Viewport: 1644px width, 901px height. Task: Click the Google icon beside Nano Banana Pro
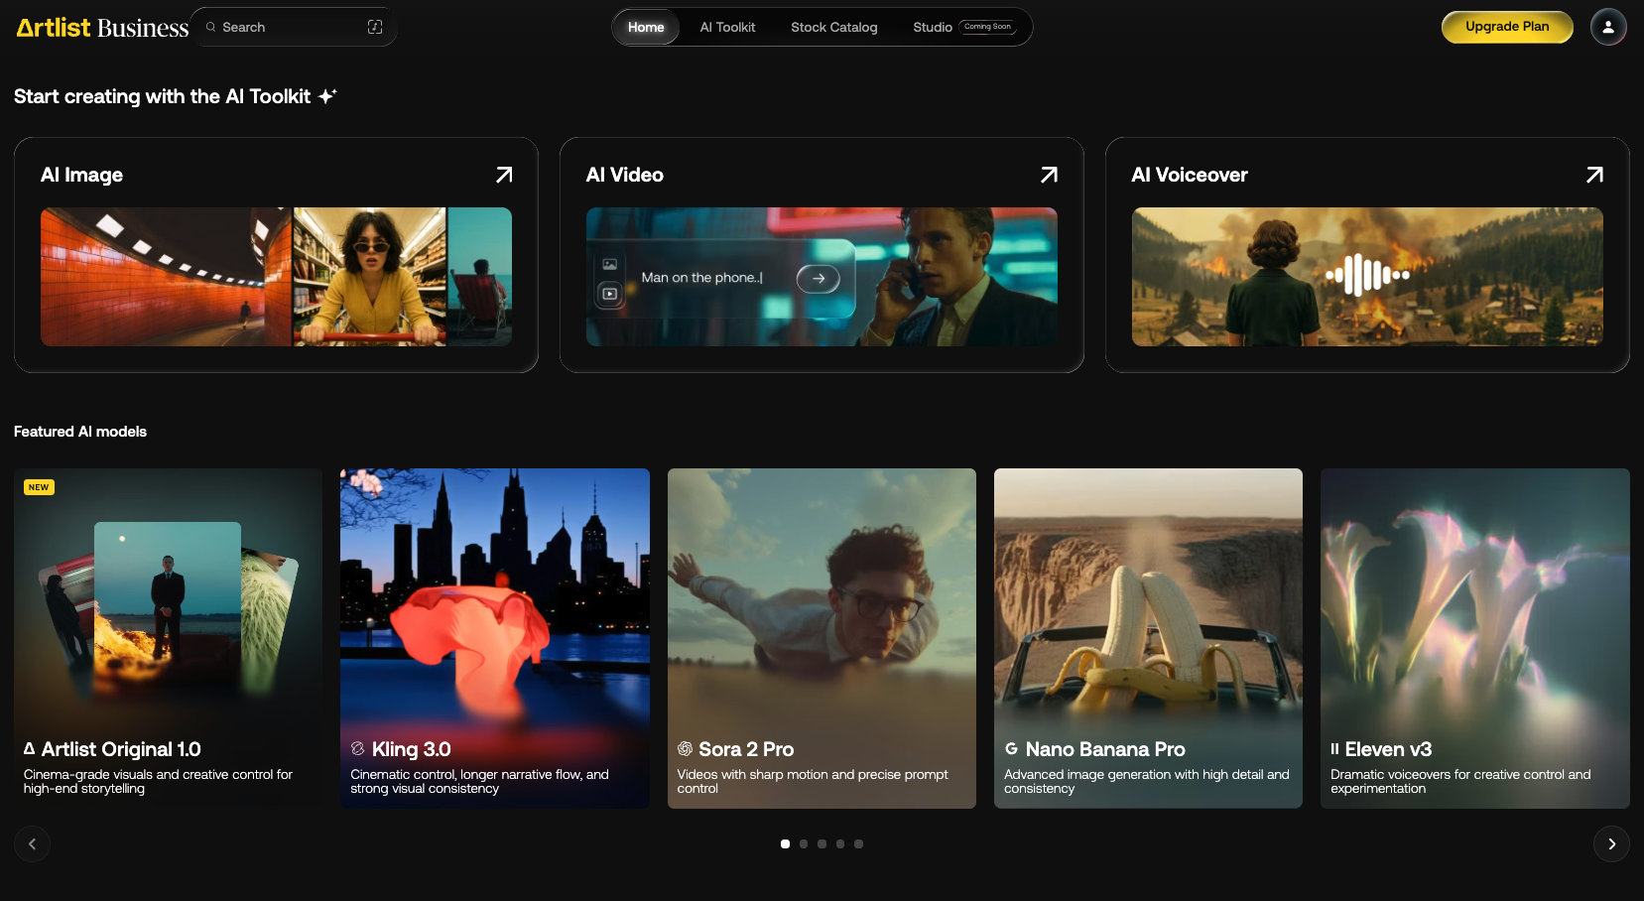pos(1011,749)
